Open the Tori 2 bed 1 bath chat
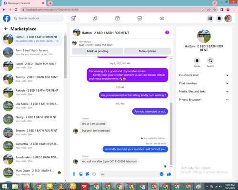Screen dimensions: 238x190 (32, 52)
